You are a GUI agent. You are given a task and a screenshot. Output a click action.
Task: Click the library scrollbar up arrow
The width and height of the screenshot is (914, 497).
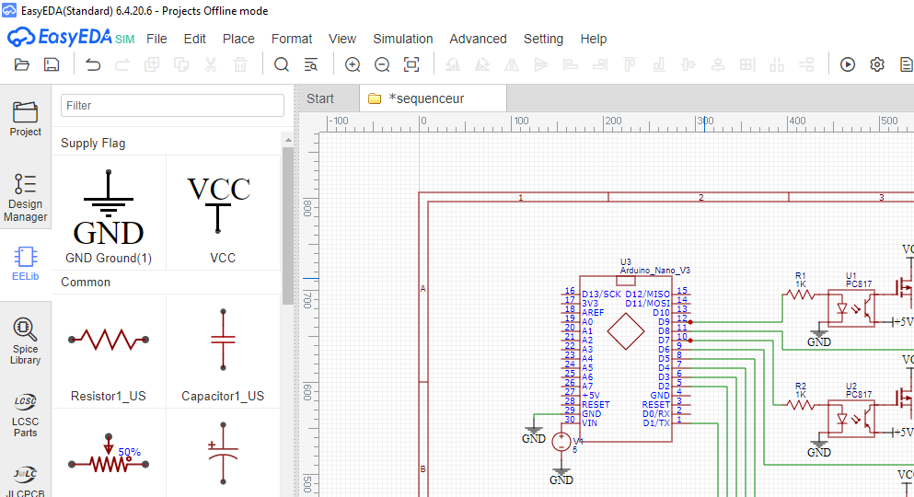pos(288,141)
